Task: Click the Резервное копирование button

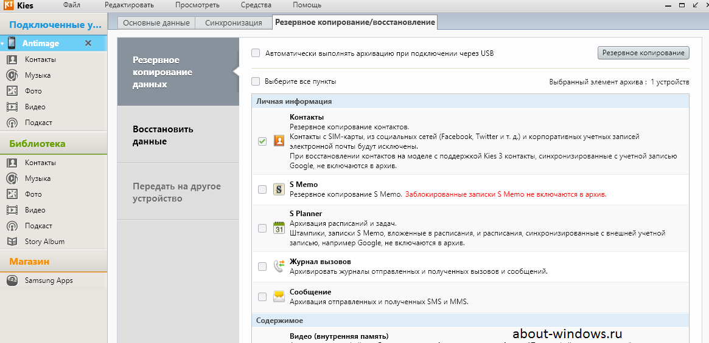Action: tap(643, 53)
